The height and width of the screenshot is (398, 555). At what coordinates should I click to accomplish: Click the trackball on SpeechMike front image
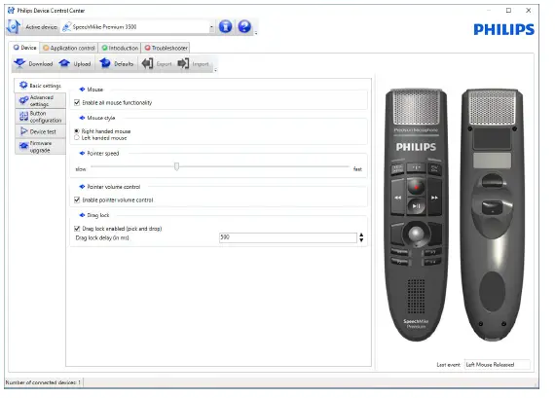coord(416,234)
